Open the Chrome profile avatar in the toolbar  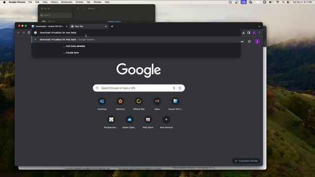coord(254,33)
